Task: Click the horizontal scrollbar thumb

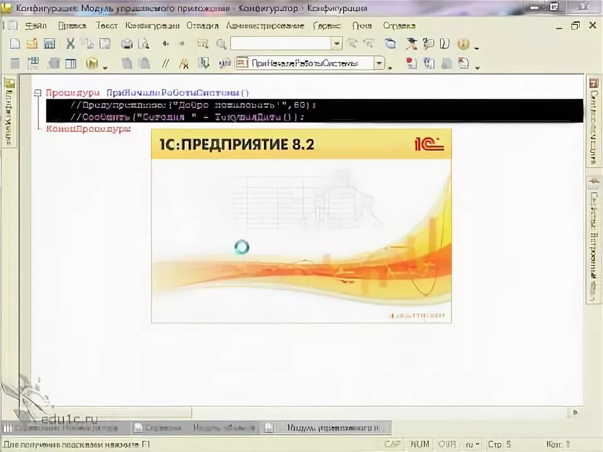Action: 116,412
